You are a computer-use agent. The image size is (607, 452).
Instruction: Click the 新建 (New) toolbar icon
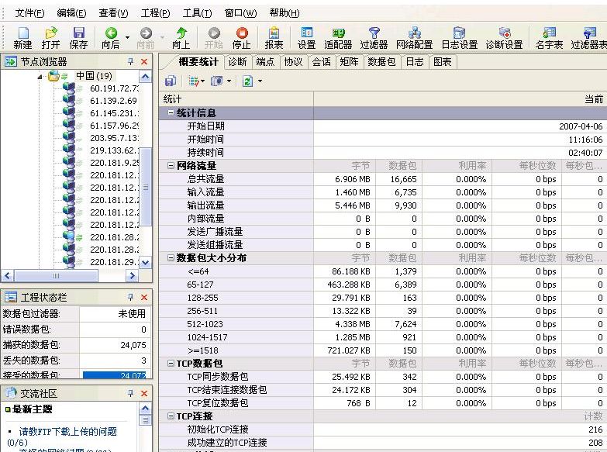[22, 37]
